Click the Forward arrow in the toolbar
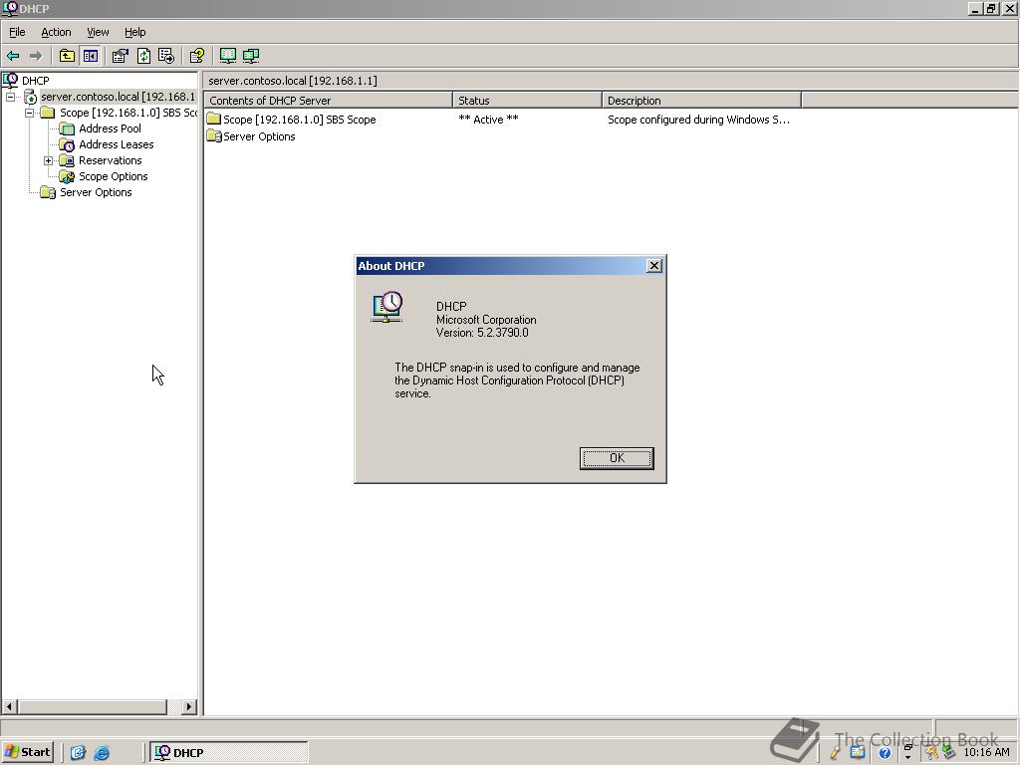The height and width of the screenshot is (765, 1020). tap(36, 56)
